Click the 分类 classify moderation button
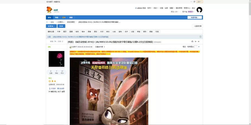 [114, 32]
